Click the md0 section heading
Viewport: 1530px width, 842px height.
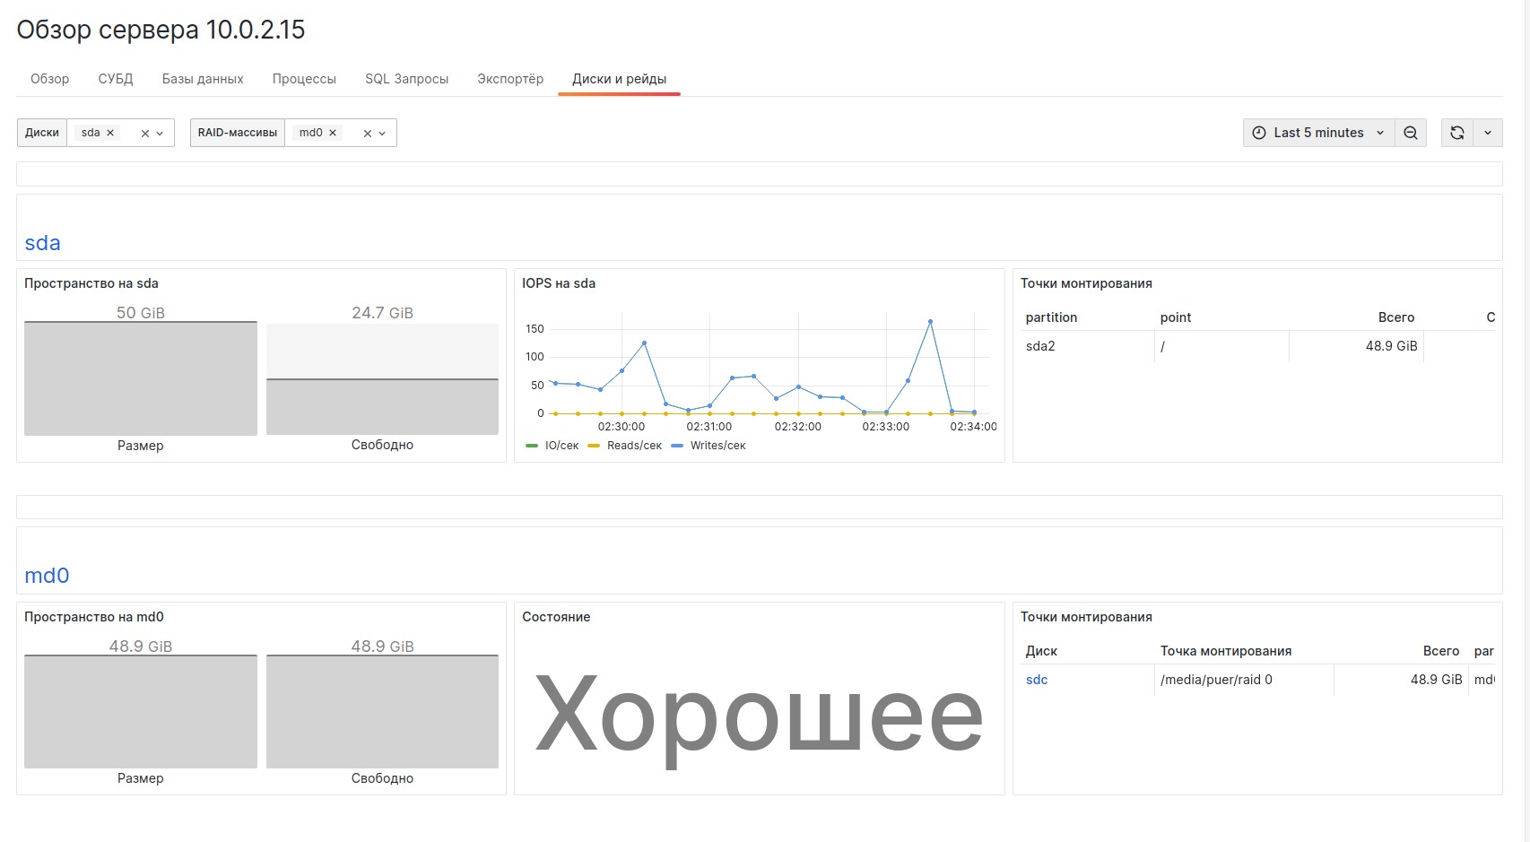[x=47, y=576]
